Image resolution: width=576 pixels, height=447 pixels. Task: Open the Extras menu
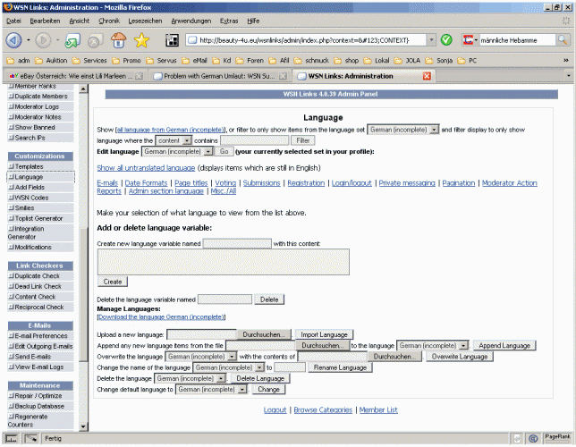point(229,20)
